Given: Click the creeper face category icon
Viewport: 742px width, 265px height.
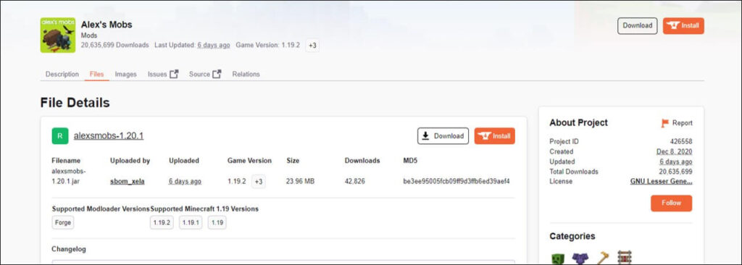Looking at the screenshot, I should 557,258.
